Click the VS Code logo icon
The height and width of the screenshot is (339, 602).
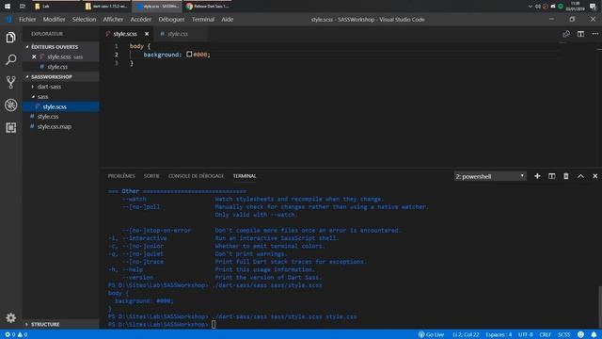click(8, 19)
